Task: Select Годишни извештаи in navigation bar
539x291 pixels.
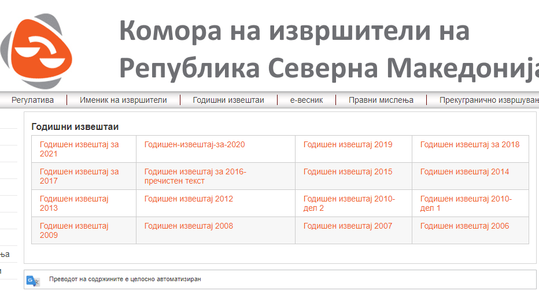Action: [228, 100]
